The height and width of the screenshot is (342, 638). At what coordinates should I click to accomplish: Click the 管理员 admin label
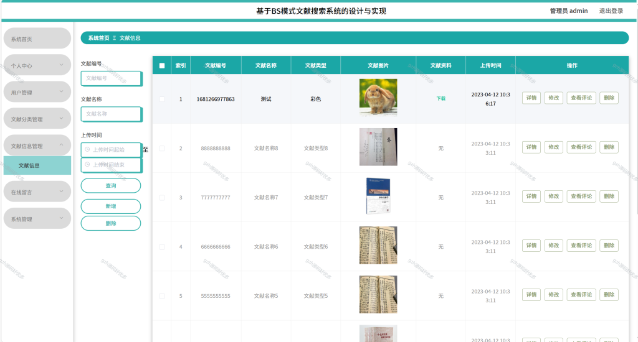pos(569,11)
